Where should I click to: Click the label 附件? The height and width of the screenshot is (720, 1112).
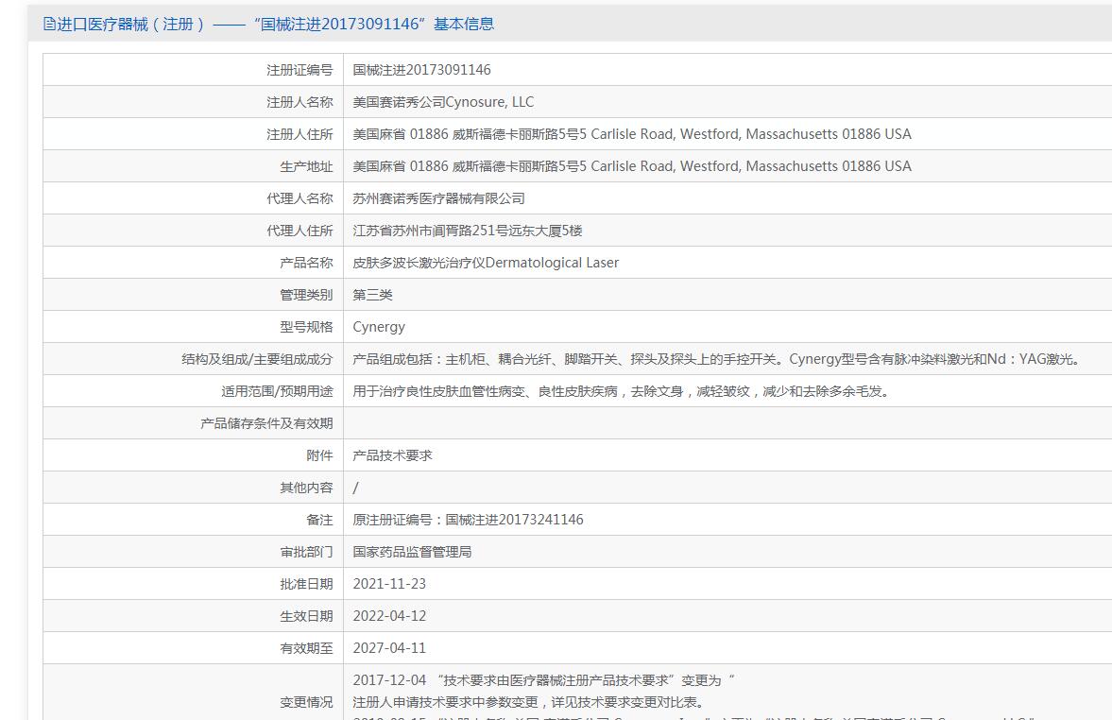pos(319,455)
